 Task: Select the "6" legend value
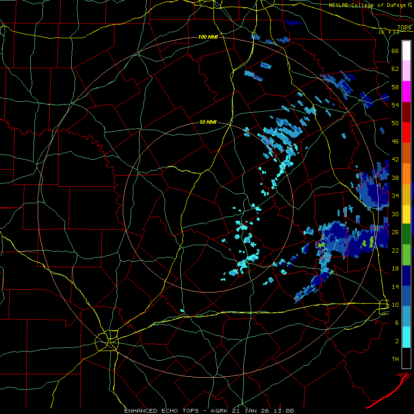tap(397, 323)
